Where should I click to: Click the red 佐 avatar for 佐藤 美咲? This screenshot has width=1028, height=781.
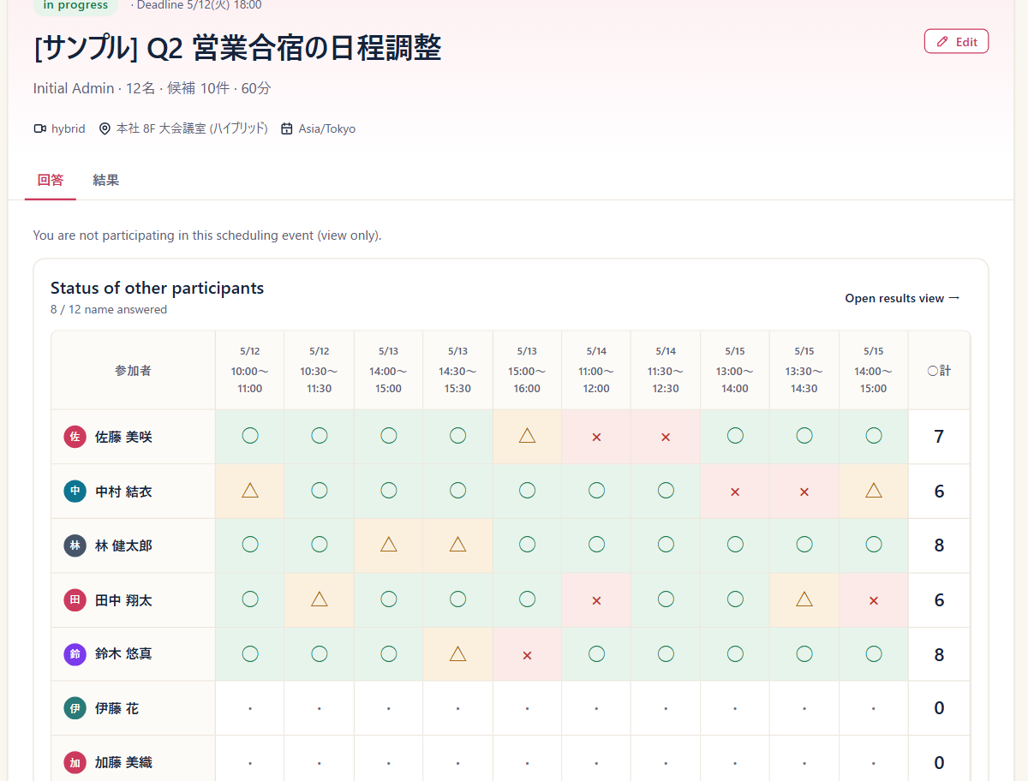coord(75,437)
